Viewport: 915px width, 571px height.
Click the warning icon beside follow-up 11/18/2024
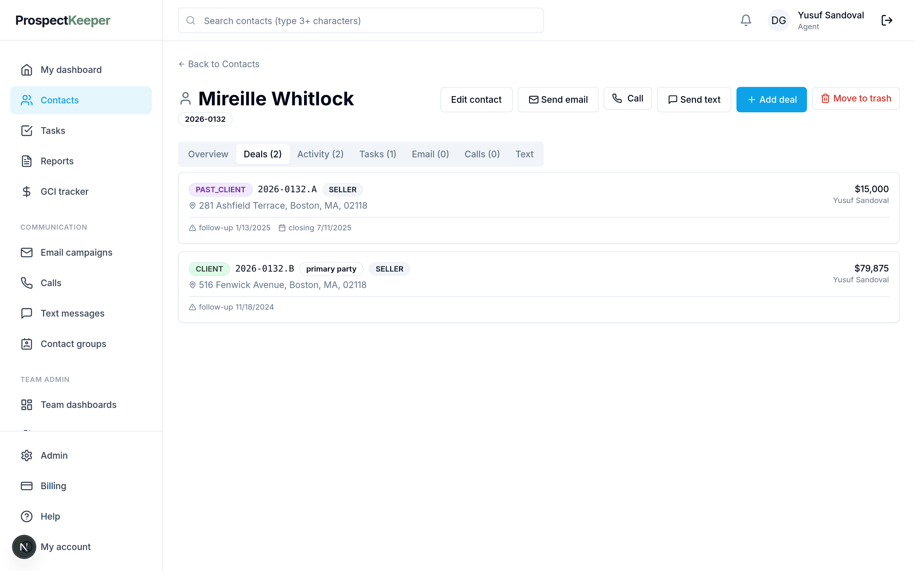coord(193,307)
